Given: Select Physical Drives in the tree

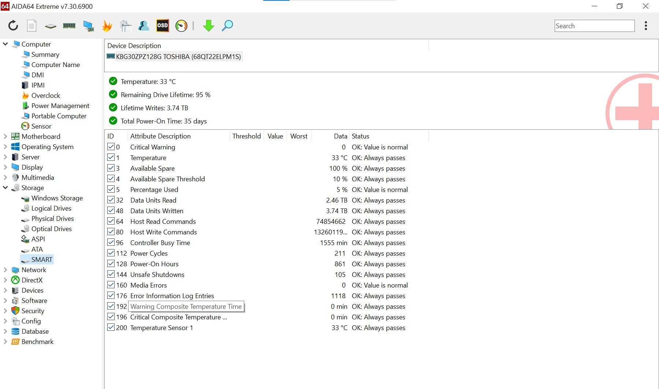Looking at the screenshot, I should 52,219.
